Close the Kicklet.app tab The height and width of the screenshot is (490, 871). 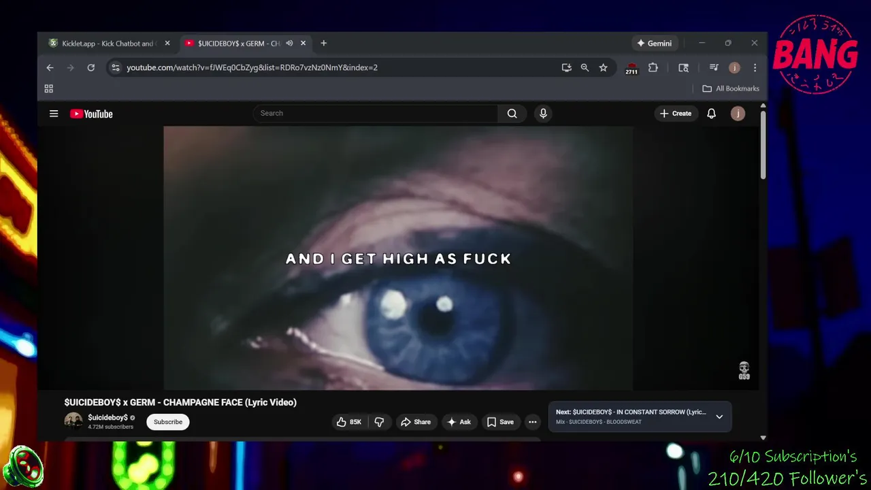click(x=167, y=43)
